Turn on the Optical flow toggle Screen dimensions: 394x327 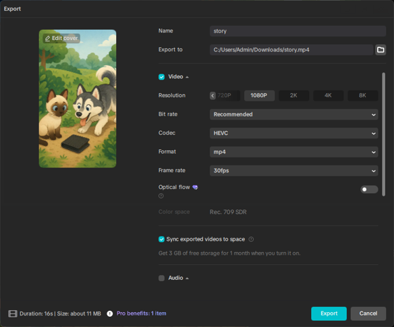(x=369, y=189)
